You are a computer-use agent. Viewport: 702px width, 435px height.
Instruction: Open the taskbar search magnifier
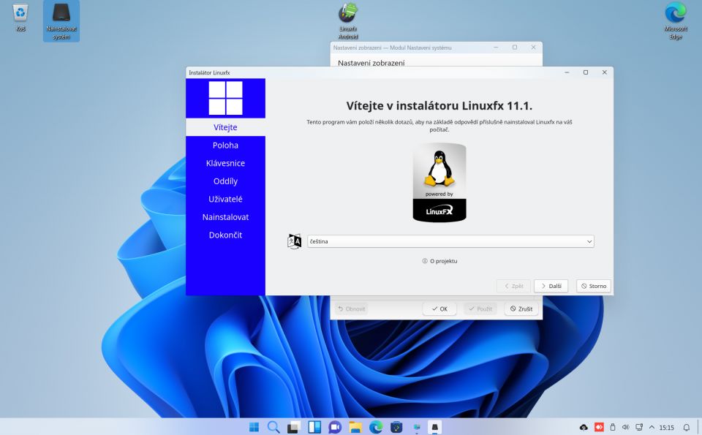pyautogui.click(x=273, y=427)
